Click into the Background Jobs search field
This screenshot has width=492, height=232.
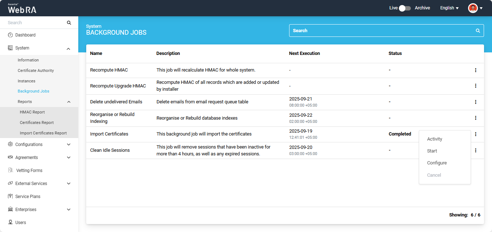pos(380,31)
